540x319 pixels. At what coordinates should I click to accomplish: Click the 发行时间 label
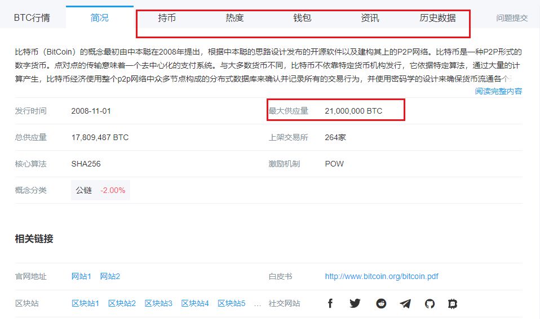[30, 111]
